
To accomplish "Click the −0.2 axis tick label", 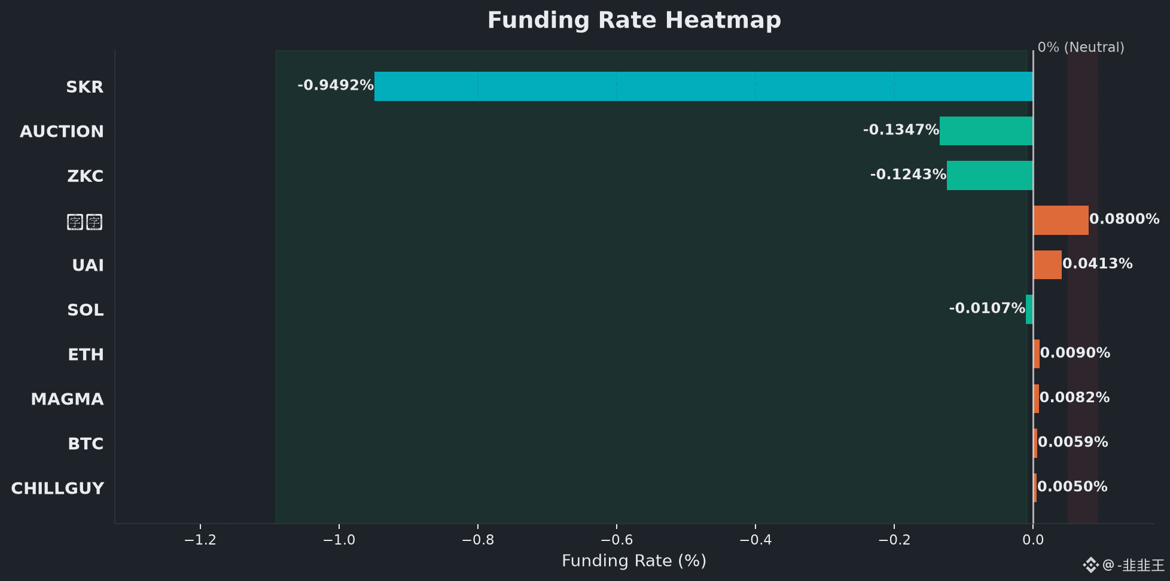I will coord(894,540).
